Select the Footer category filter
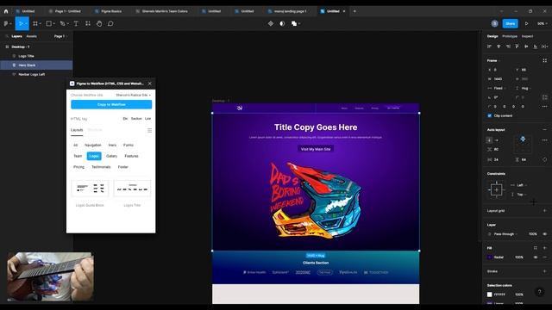The height and width of the screenshot is (310, 552). tap(122, 167)
